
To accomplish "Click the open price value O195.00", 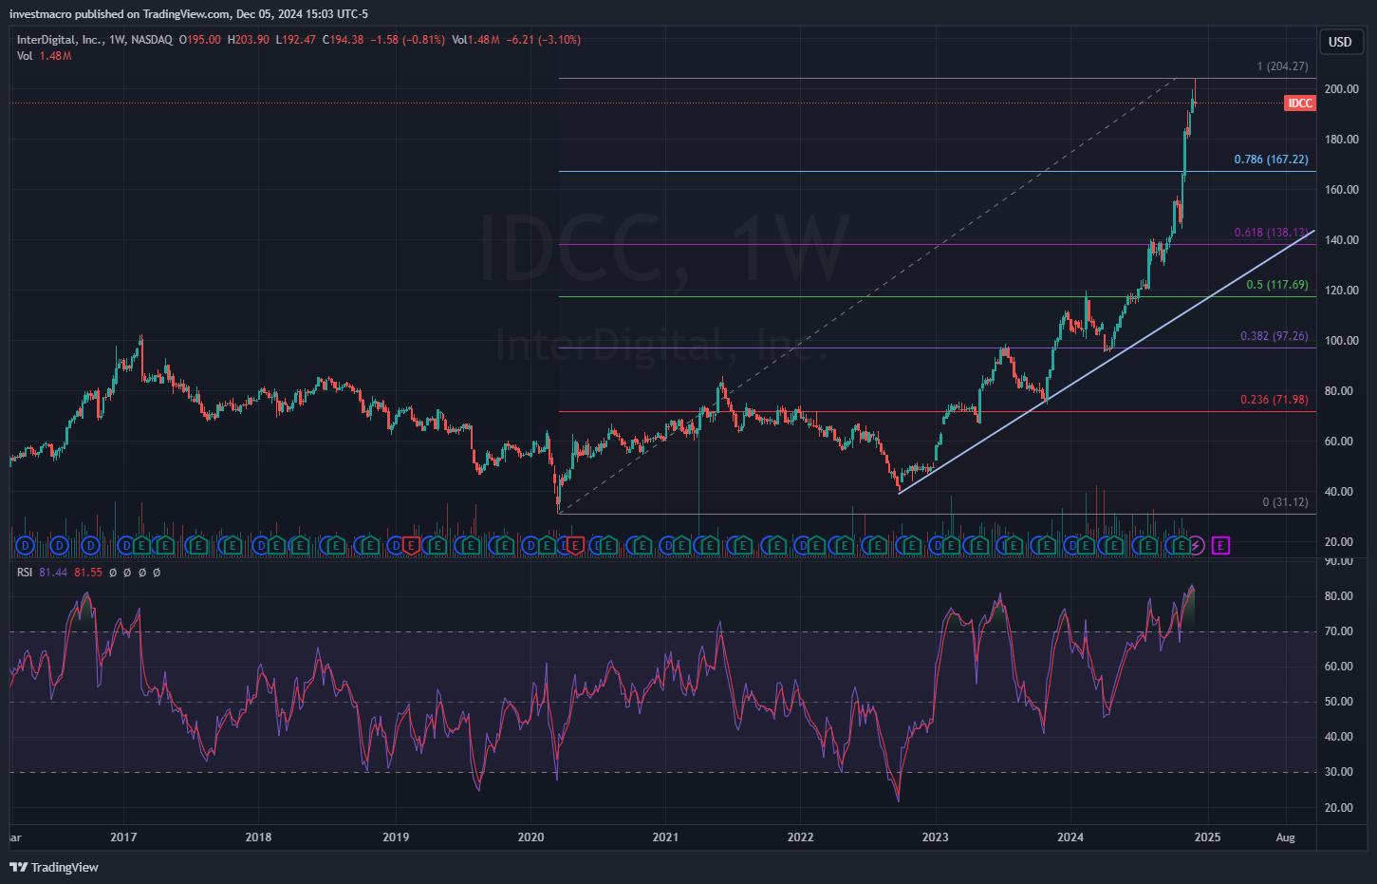I will [200, 40].
